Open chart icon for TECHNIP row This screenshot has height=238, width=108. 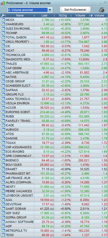click(x=3, y=33)
